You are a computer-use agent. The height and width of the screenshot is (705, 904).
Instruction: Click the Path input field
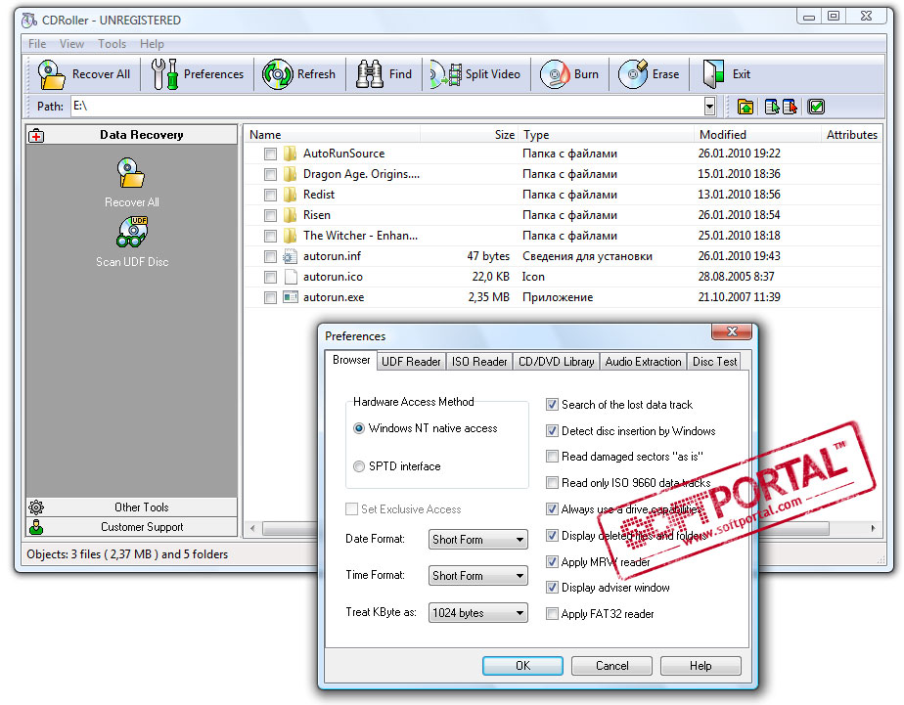(x=386, y=107)
